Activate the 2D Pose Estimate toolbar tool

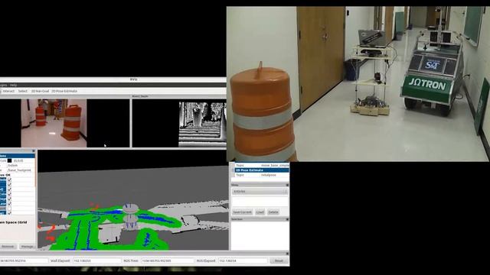point(64,91)
